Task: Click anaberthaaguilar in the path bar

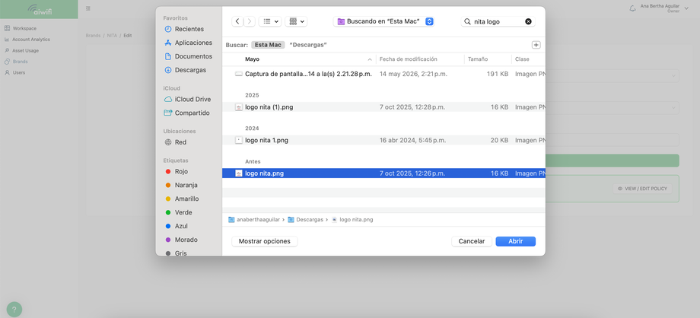Action: coord(254,220)
